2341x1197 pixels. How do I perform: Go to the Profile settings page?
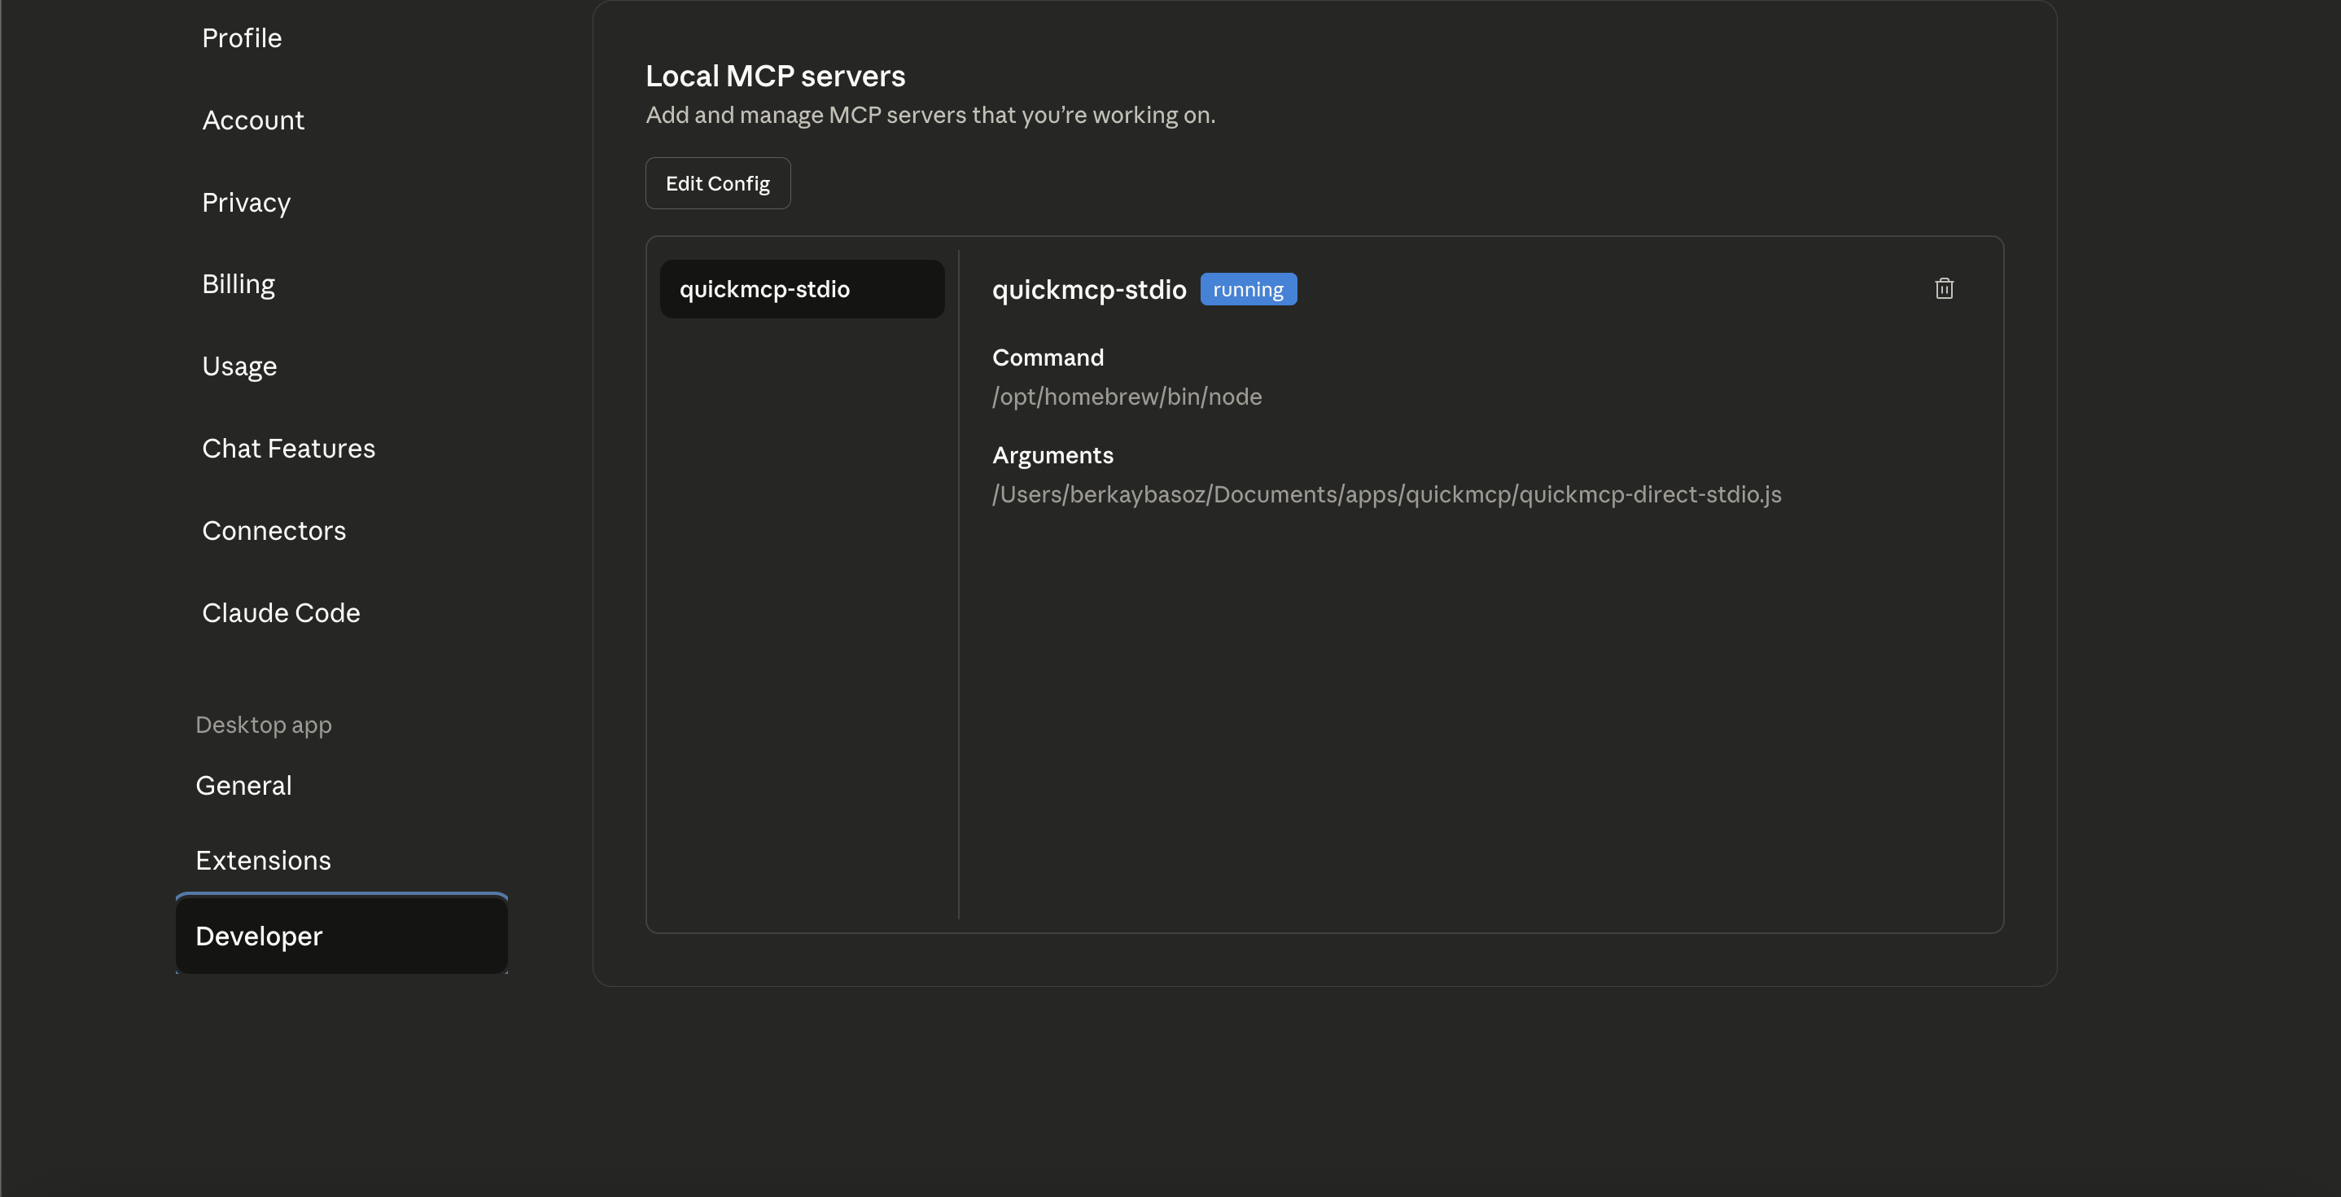241,37
